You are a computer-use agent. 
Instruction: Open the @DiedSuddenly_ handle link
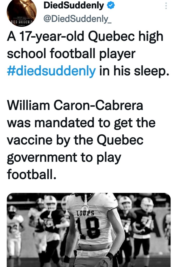77,20
